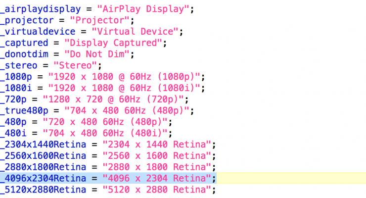Click the selected "4096 x 2304 Retina" string
This screenshot has width=366, height=198.
click(157, 178)
